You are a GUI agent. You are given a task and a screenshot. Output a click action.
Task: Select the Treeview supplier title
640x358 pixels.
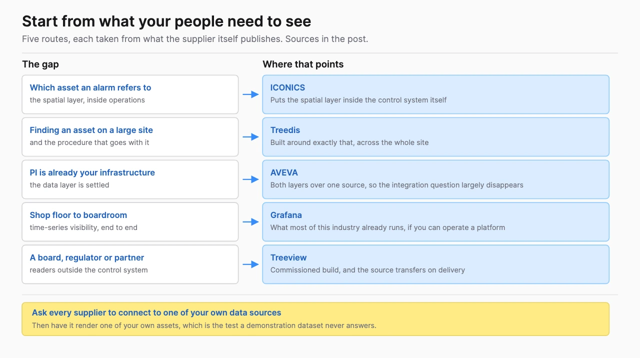(x=288, y=257)
